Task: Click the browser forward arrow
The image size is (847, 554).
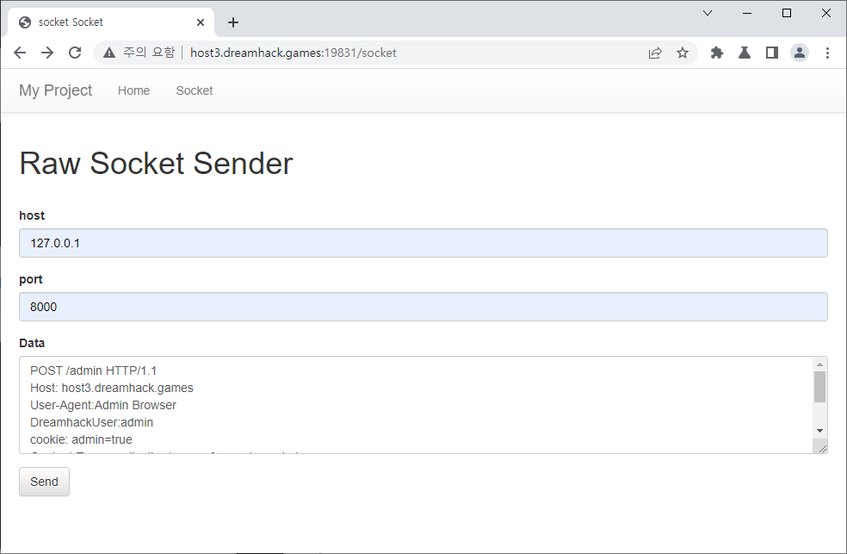Action: pyautogui.click(x=47, y=53)
